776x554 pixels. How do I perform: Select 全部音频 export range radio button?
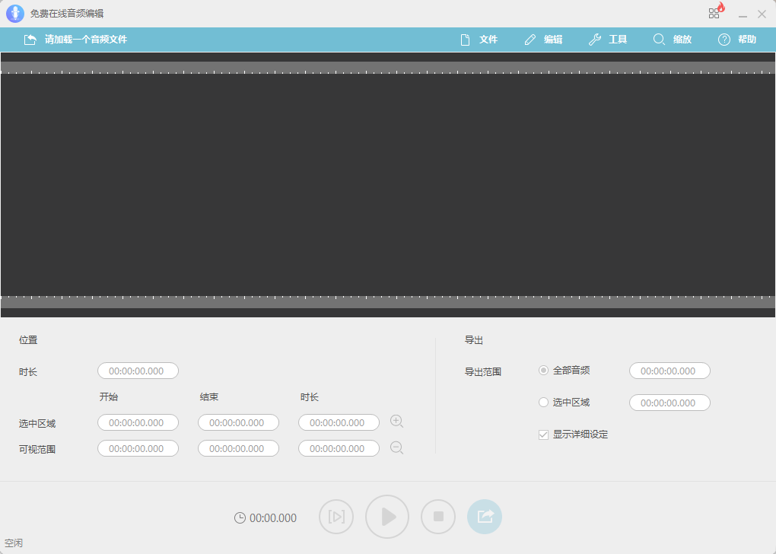[x=543, y=371]
